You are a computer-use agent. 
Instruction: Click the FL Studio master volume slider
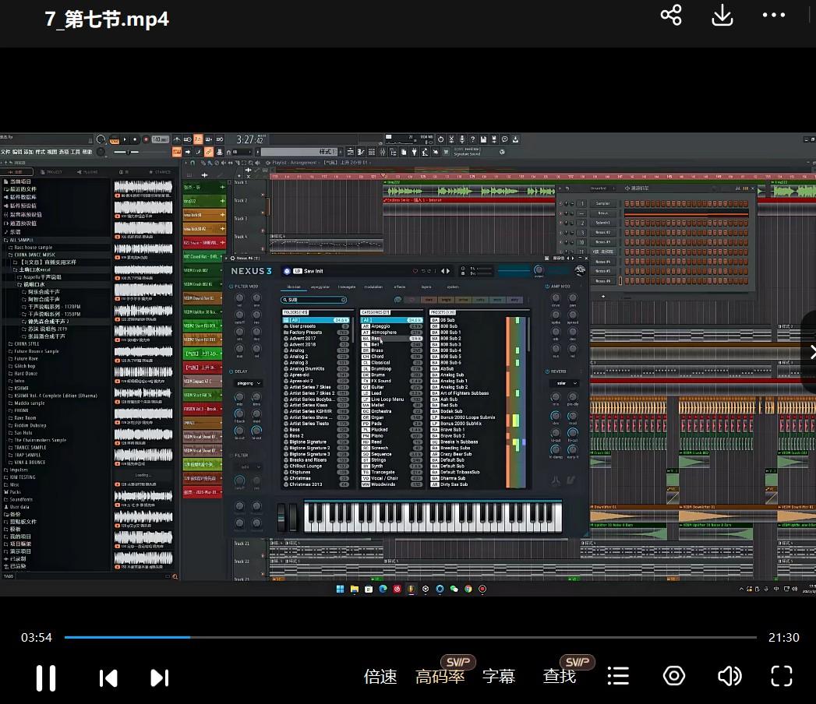(x=128, y=152)
